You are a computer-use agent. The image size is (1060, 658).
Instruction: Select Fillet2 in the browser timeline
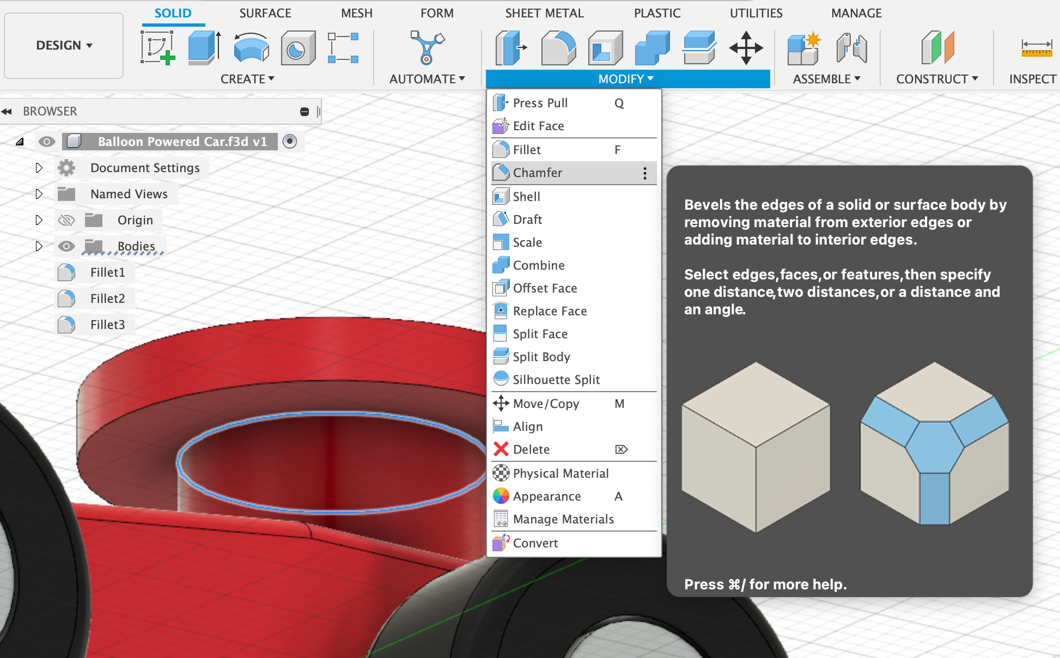[107, 298]
